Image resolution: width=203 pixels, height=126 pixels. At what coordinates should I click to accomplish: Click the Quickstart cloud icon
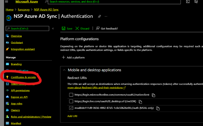click(x=7, y=42)
